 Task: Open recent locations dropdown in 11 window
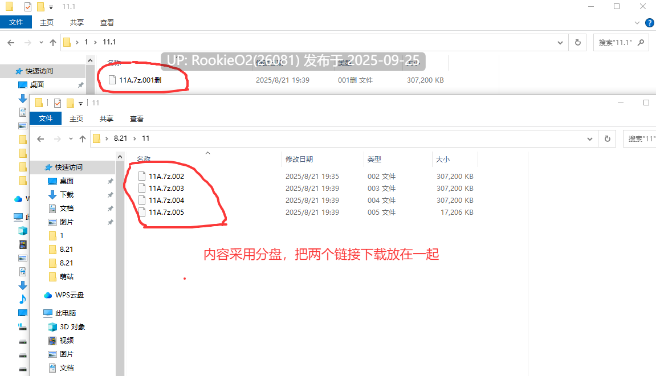(71, 139)
